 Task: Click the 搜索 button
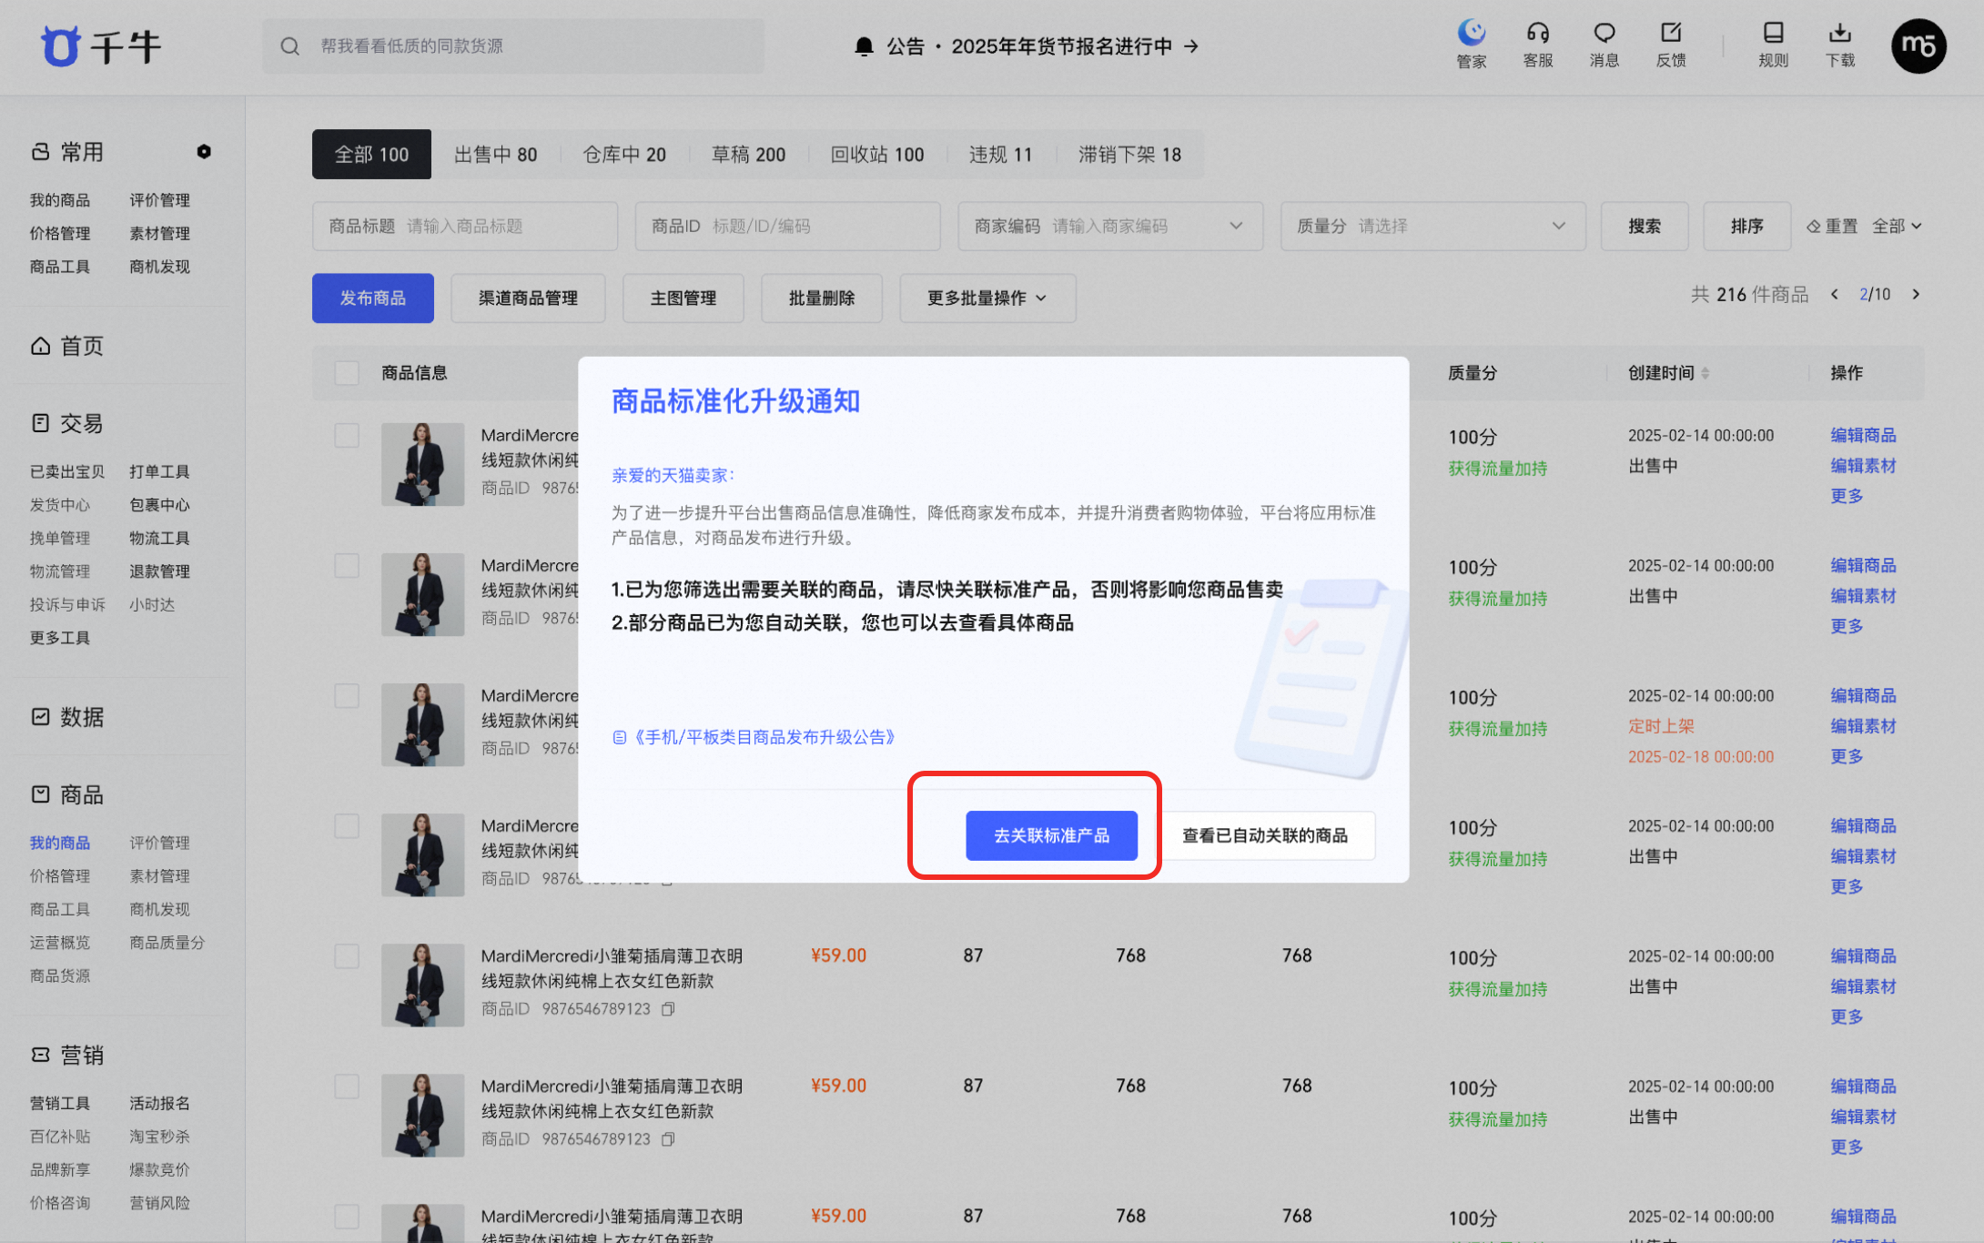pyautogui.click(x=1645, y=226)
